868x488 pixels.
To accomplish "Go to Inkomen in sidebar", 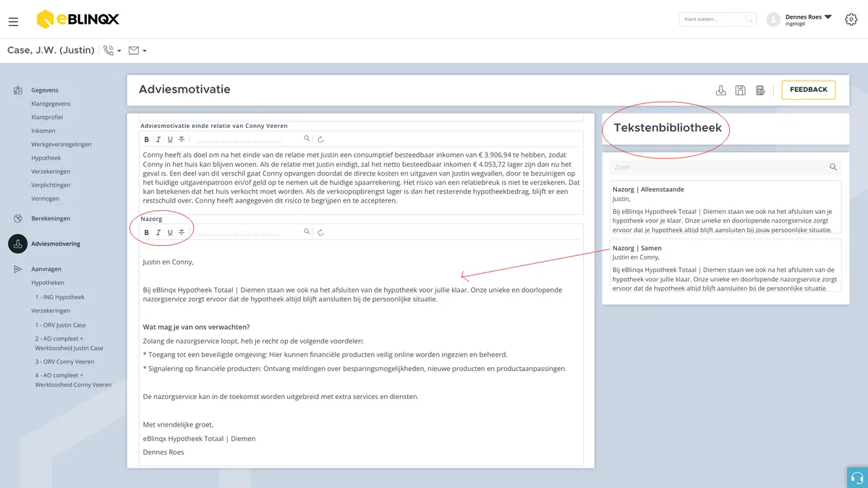I will click(x=43, y=131).
